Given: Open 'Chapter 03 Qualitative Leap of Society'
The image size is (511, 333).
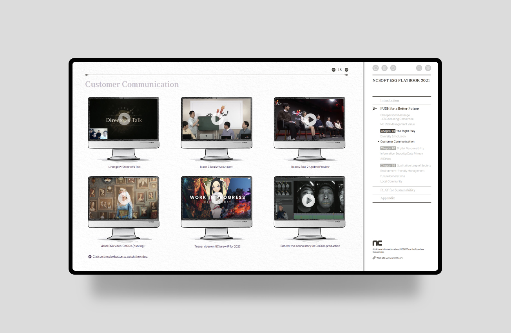Looking at the screenshot, I should click(x=406, y=166).
